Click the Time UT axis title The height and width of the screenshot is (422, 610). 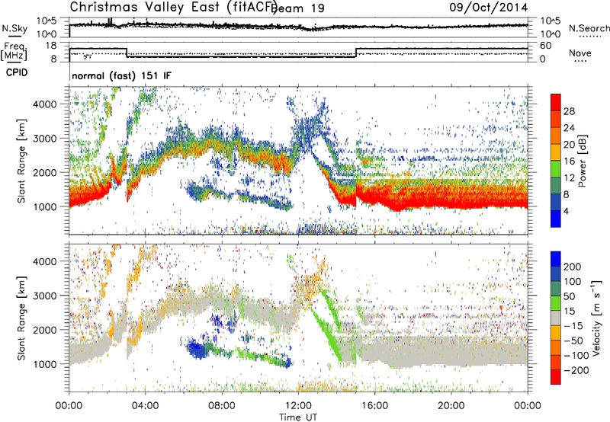[298, 417]
